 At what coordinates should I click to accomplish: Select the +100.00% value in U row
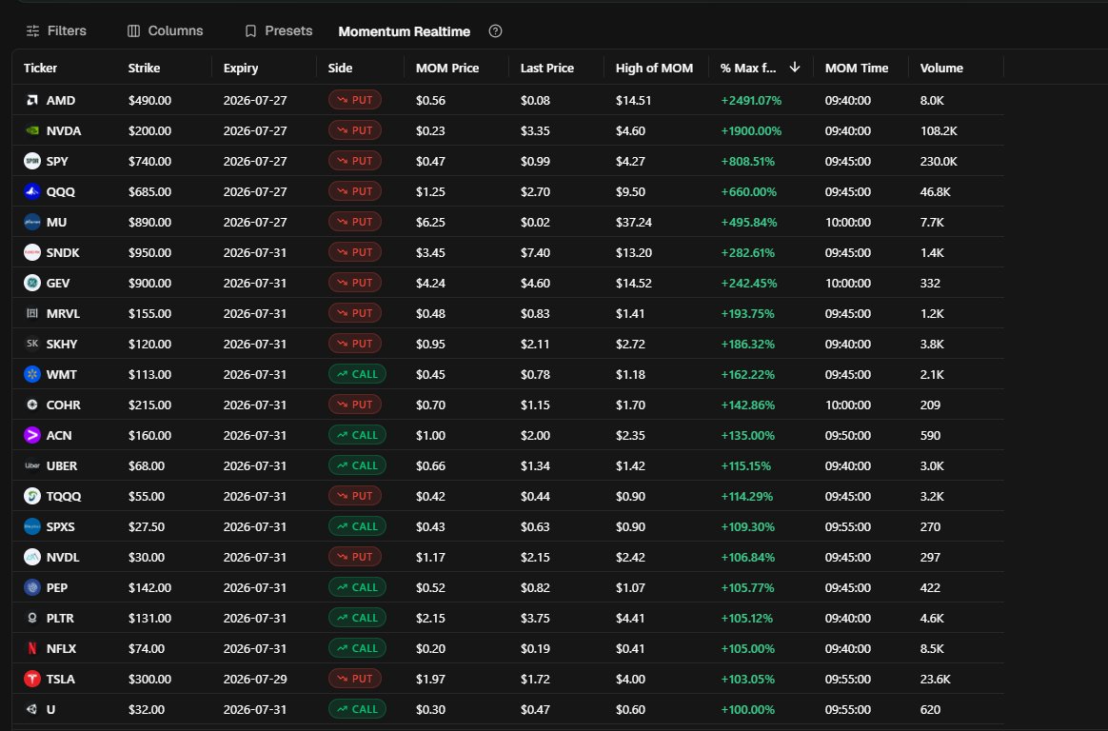(747, 709)
